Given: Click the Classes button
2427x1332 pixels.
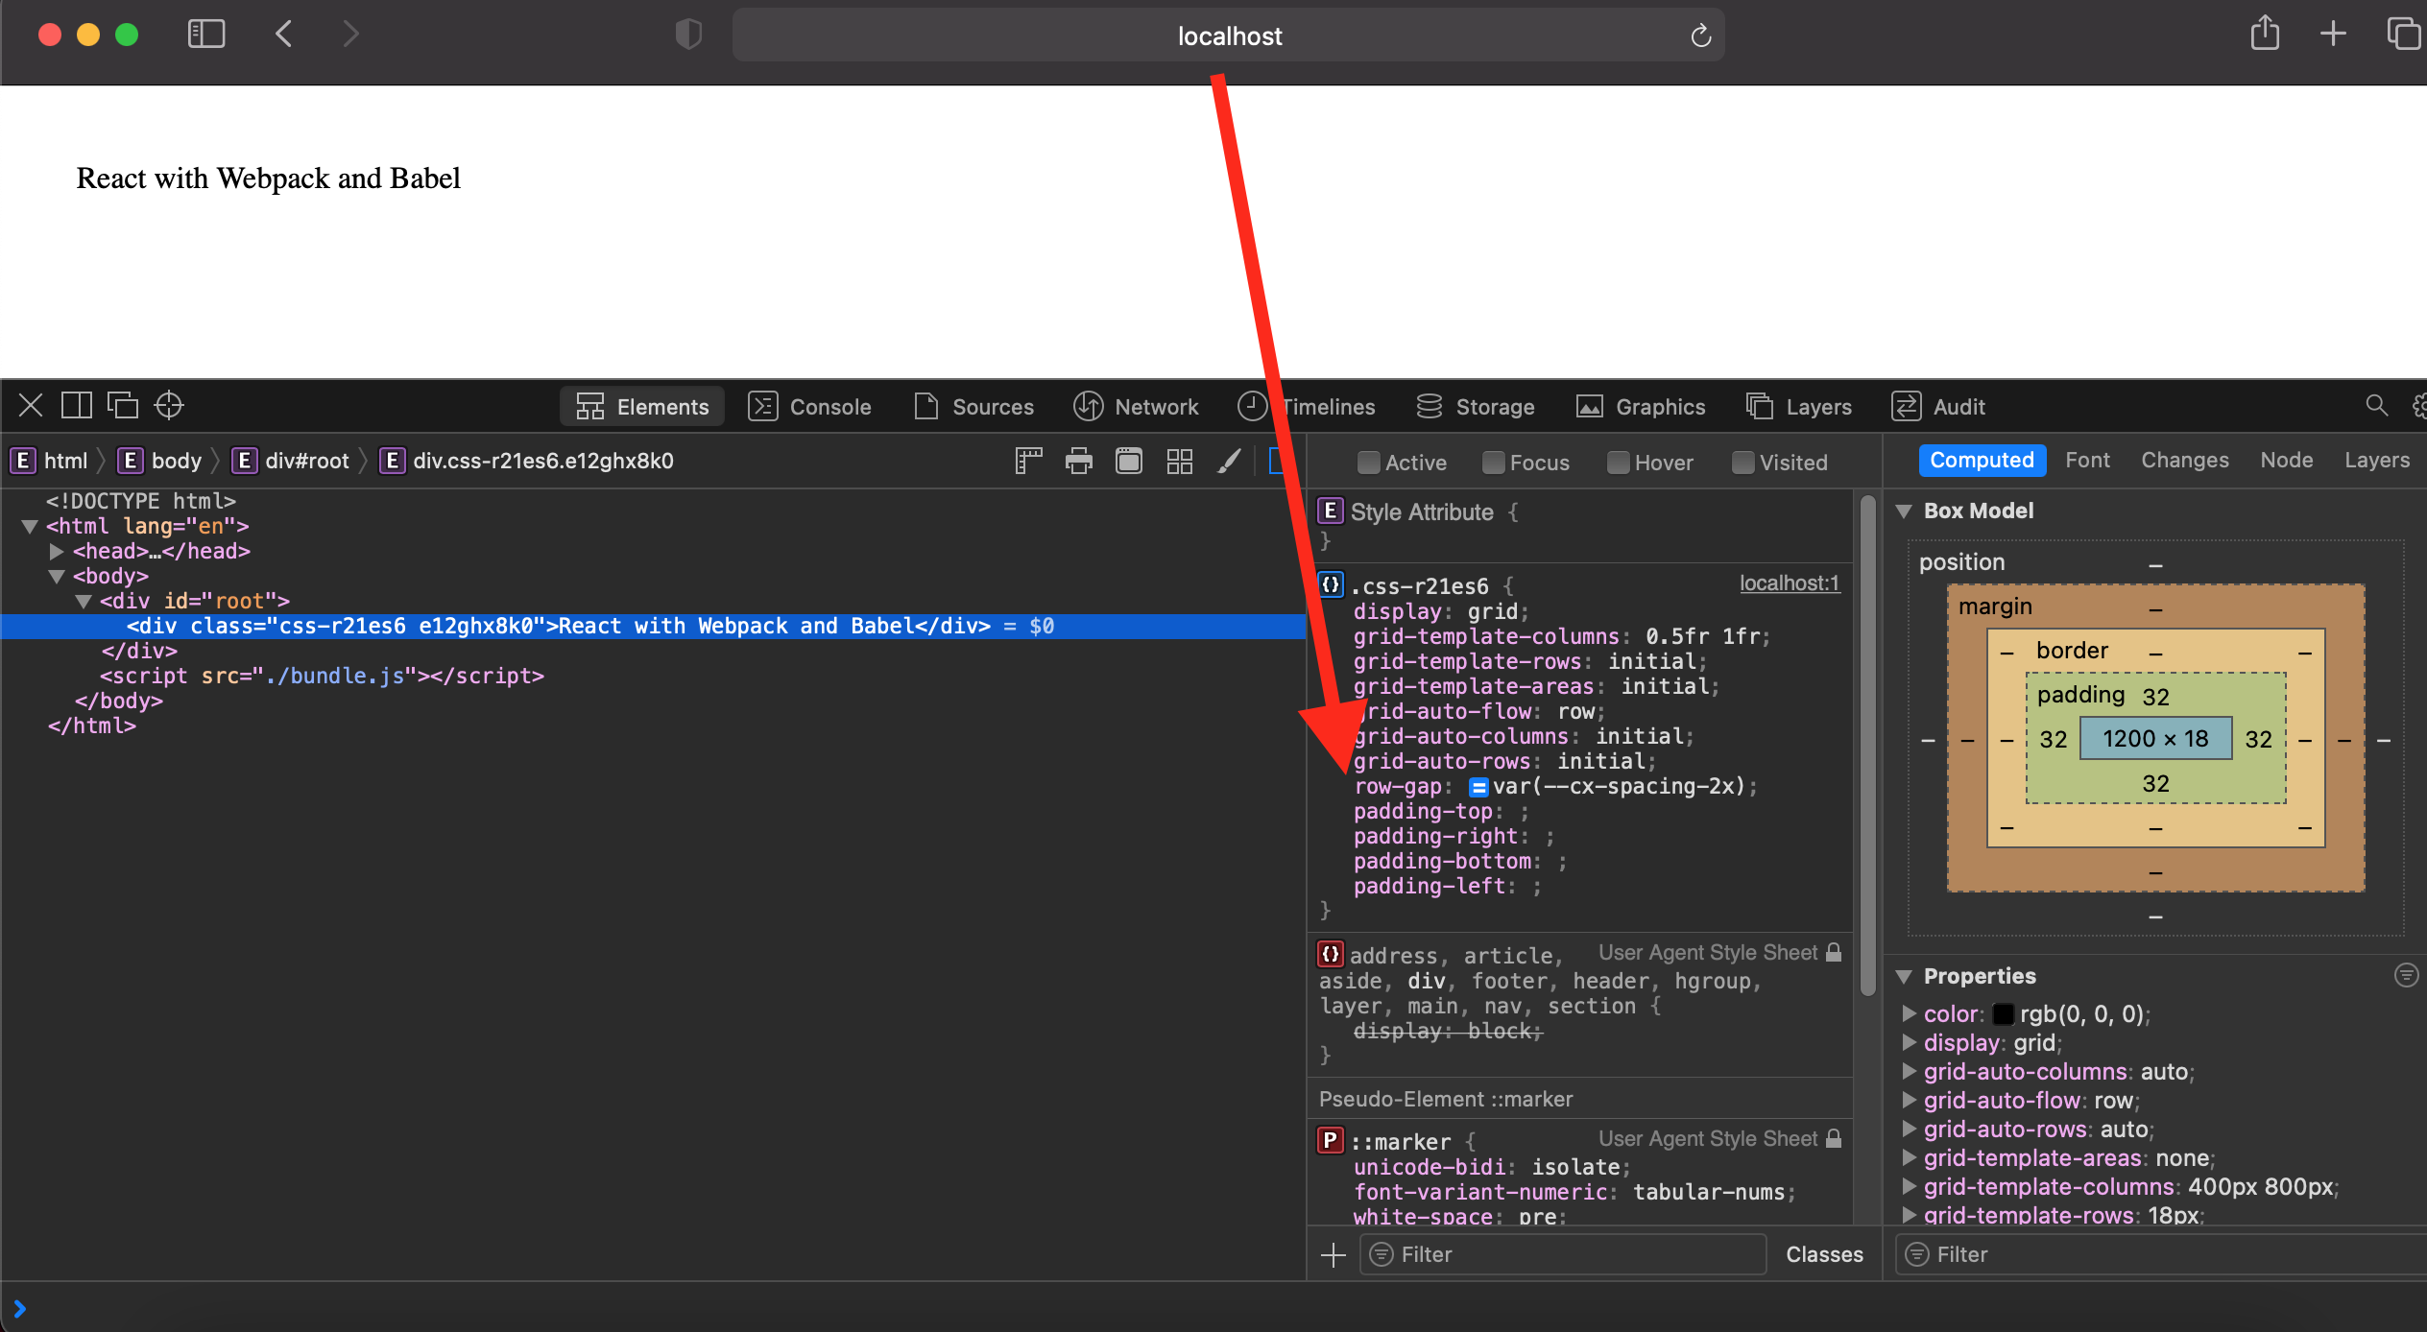Looking at the screenshot, I should tap(1823, 1254).
